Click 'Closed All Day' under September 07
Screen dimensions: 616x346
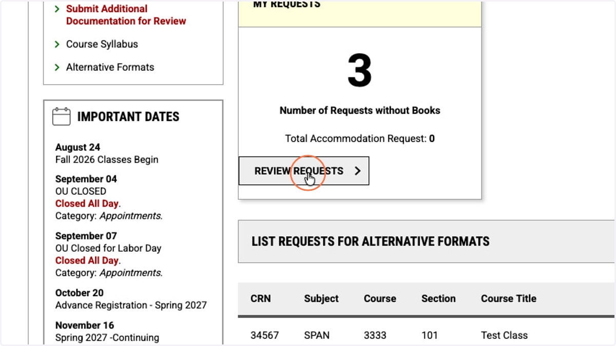click(x=87, y=260)
